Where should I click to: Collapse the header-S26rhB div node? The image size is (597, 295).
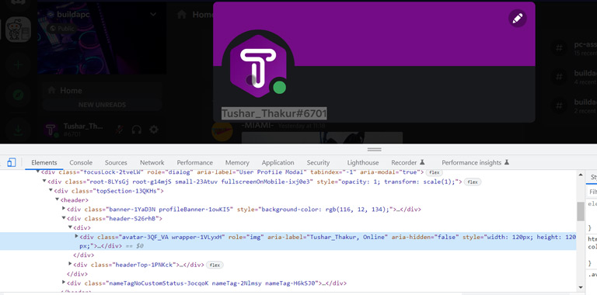click(64, 218)
